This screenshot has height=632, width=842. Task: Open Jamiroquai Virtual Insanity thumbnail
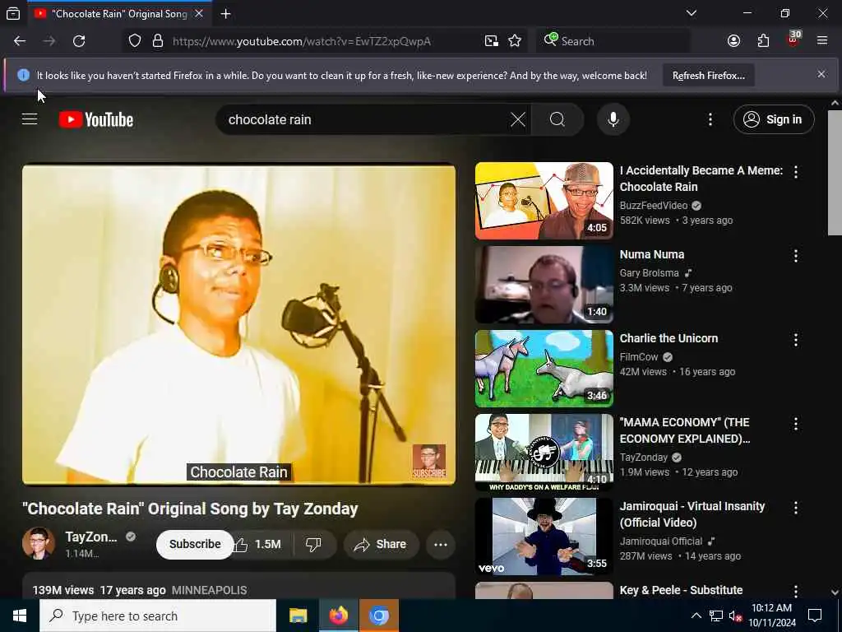pos(544,537)
